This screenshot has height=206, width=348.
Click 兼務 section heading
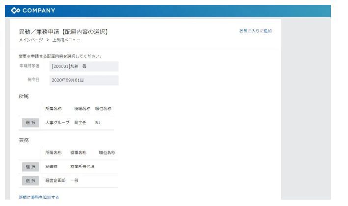coord(24,140)
